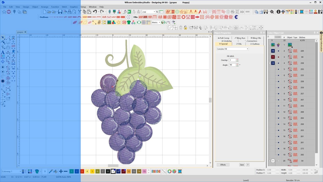This screenshot has height=182, width=323.
Task: Select the lettering tool in left toolbox
Action: 3,52
